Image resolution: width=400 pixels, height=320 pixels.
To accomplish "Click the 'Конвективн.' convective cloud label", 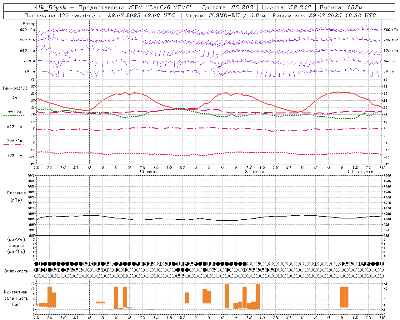I will [16, 292].
